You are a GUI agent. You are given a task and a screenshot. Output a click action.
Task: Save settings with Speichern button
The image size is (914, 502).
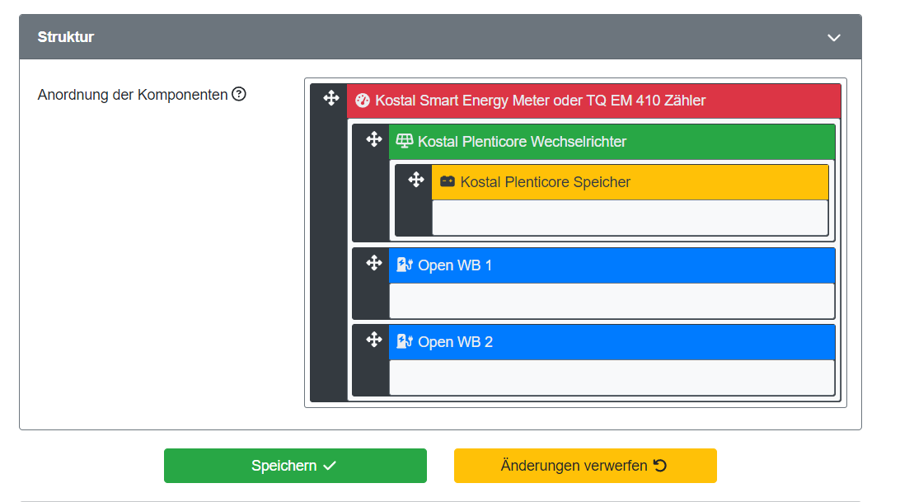(295, 466)
